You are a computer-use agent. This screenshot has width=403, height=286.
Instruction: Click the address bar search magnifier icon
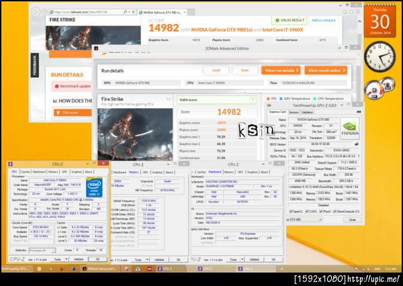125,12
